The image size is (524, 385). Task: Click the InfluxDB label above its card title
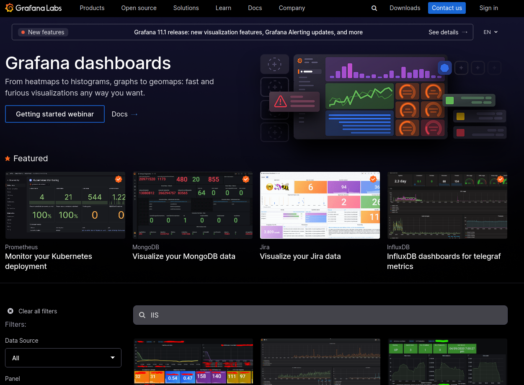[398, 247]
